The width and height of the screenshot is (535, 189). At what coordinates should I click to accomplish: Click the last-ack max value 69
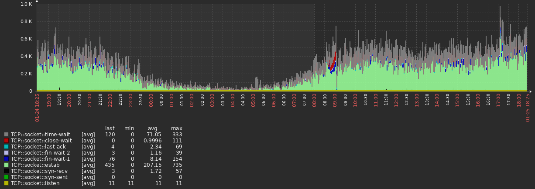[x=179, y=147]
